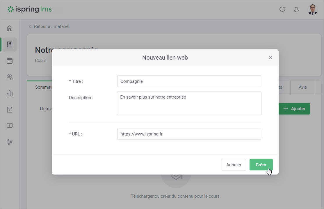
Task: Open the Learning content book icon
Action: pos(10,44)
